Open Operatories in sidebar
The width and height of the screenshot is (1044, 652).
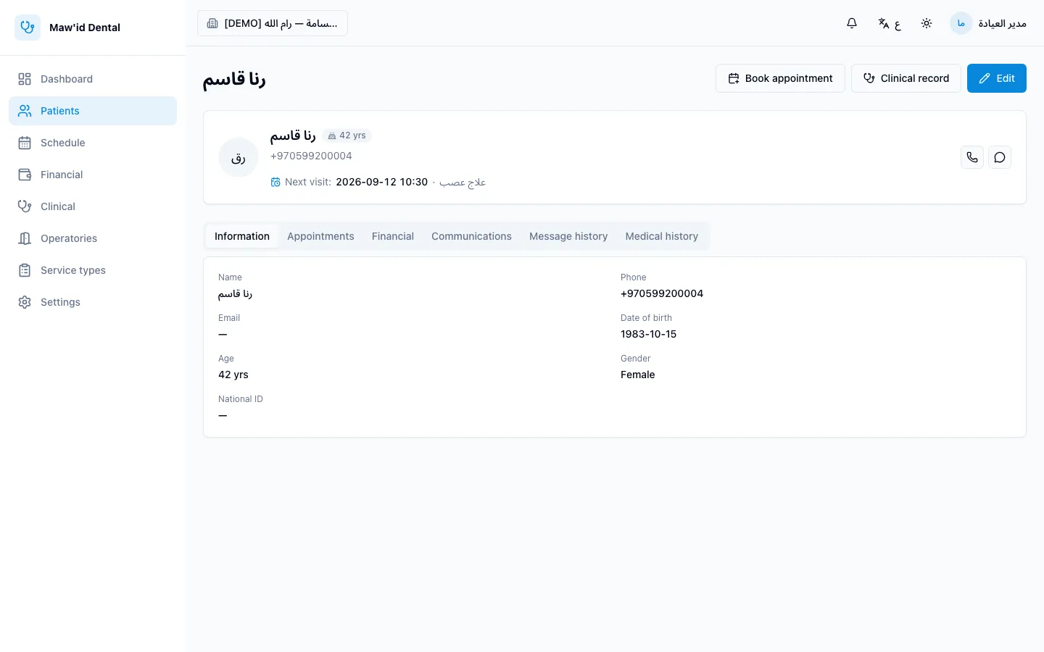coord(93,238)
